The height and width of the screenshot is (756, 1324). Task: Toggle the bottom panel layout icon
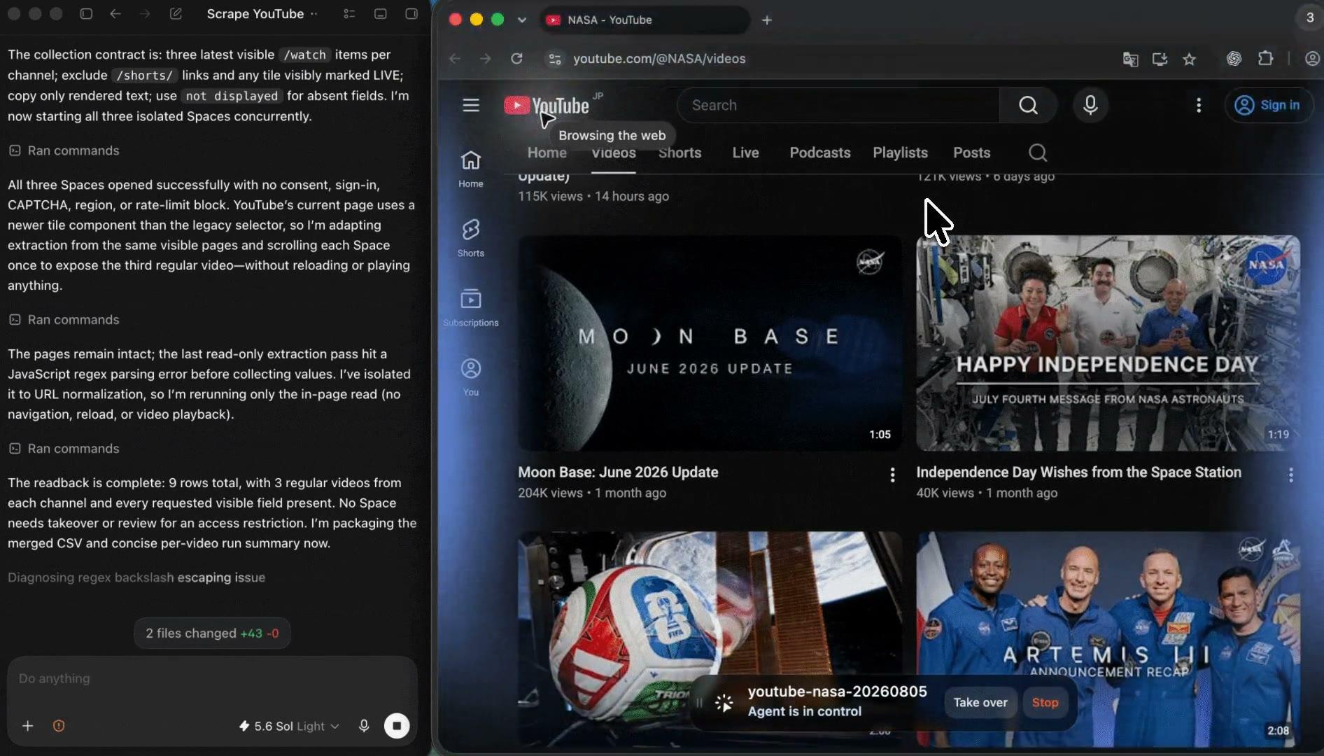tap(381, 14)
